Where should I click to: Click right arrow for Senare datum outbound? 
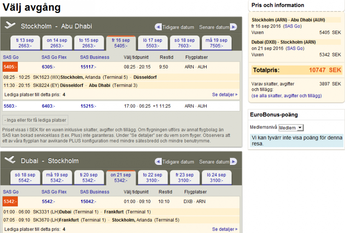point(233,27)
